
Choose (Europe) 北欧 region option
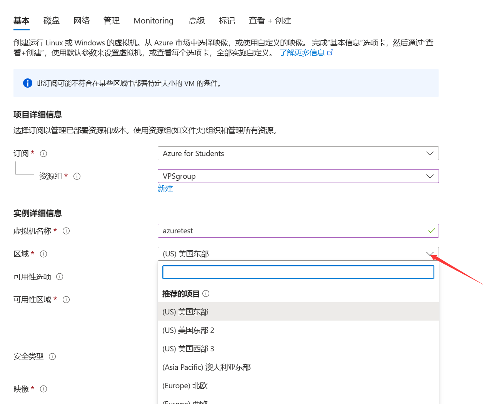click(x=298, y=386)
